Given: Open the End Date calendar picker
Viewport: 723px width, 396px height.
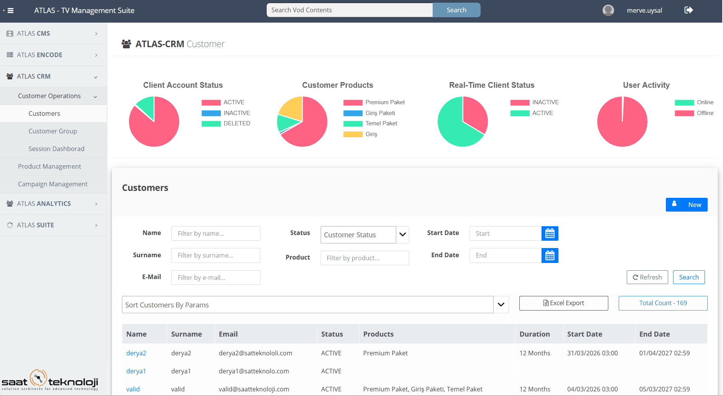Looking at the screenshot, I should tap(550, 255).
